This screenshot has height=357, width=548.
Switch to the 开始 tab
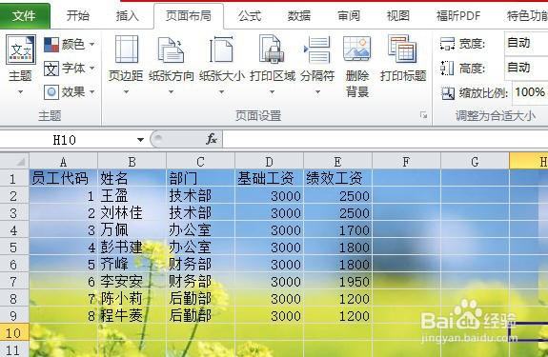coord(77,15)
